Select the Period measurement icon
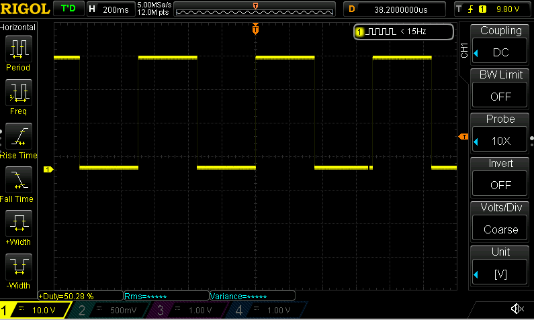The image size is (534, 320). (x=19, y=49)
